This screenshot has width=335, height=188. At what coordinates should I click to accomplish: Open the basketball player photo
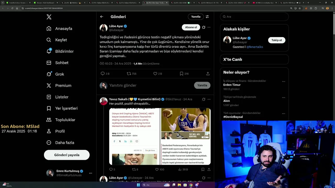(186, 120)
